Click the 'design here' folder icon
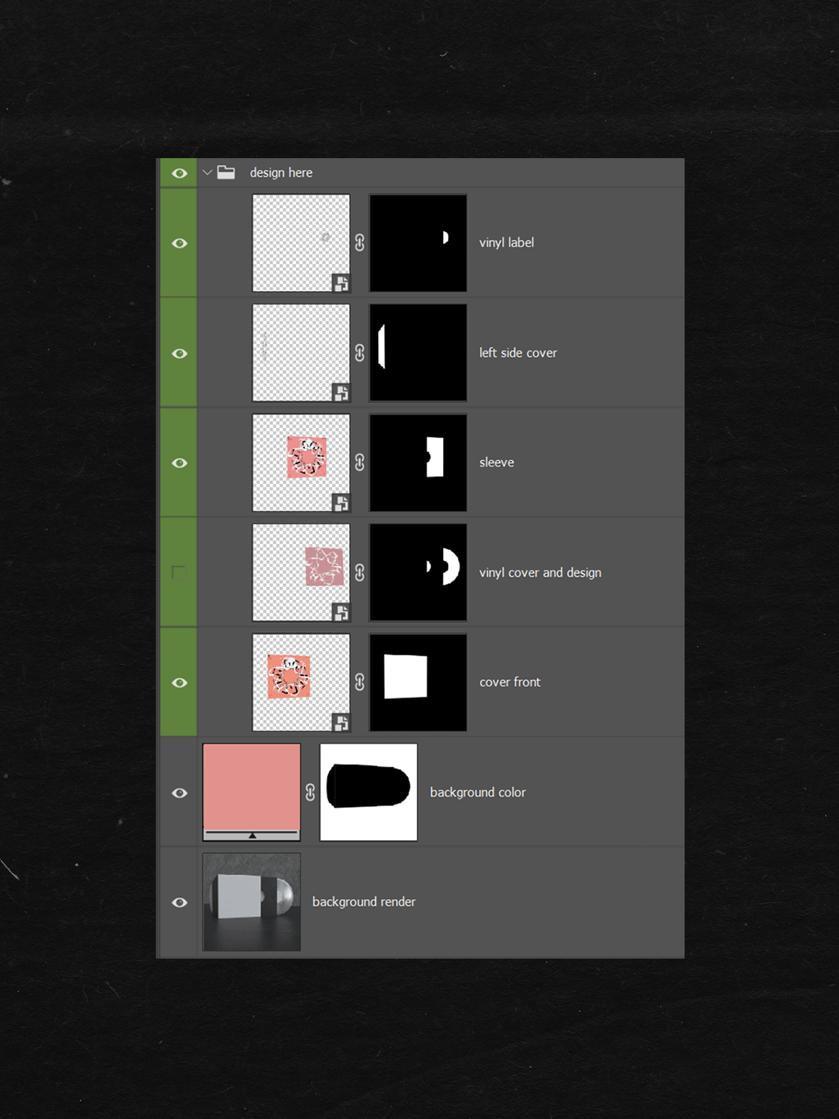Viewport: 839px width, 1119px height. 226,173
